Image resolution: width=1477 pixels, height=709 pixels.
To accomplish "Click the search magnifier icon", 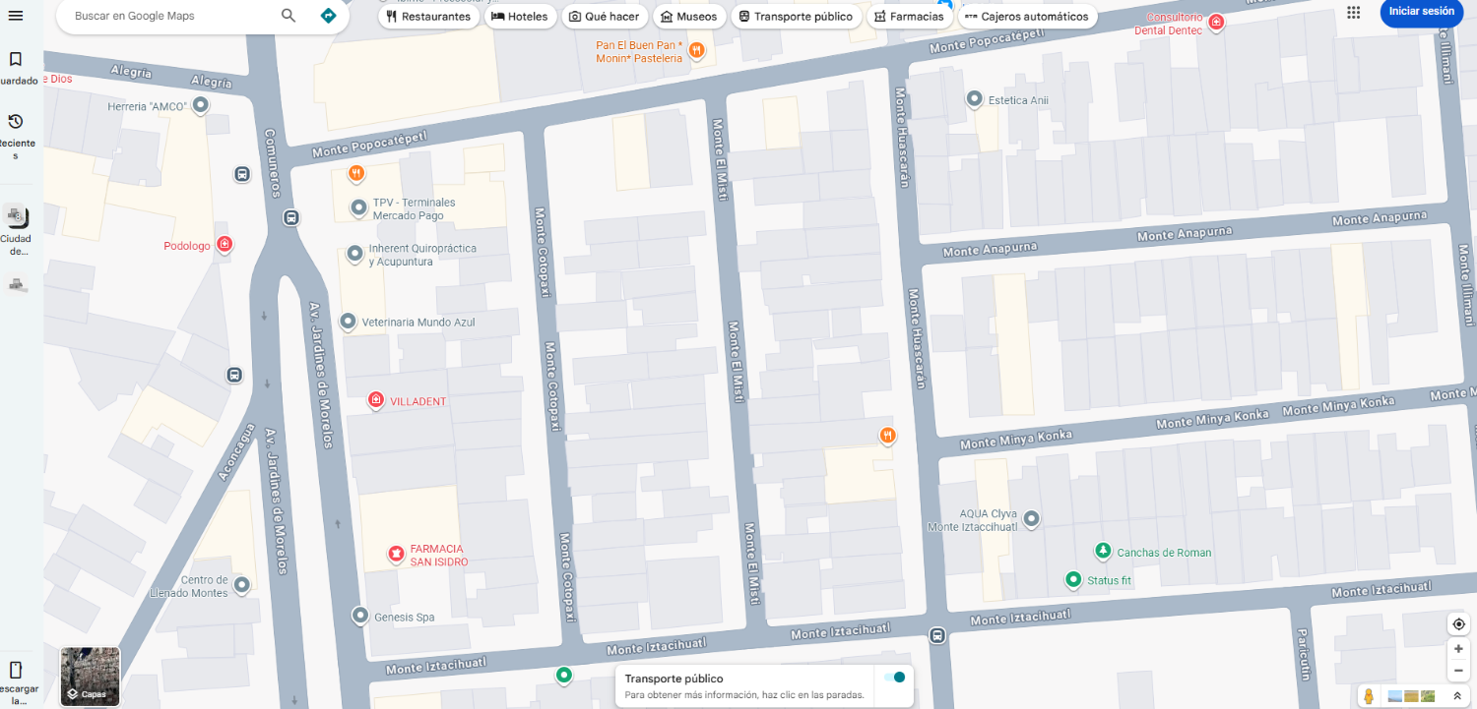I will (x=289, y=16).
